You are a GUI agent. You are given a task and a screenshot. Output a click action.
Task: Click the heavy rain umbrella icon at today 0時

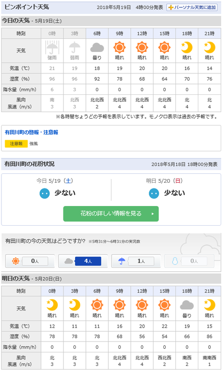52,48
